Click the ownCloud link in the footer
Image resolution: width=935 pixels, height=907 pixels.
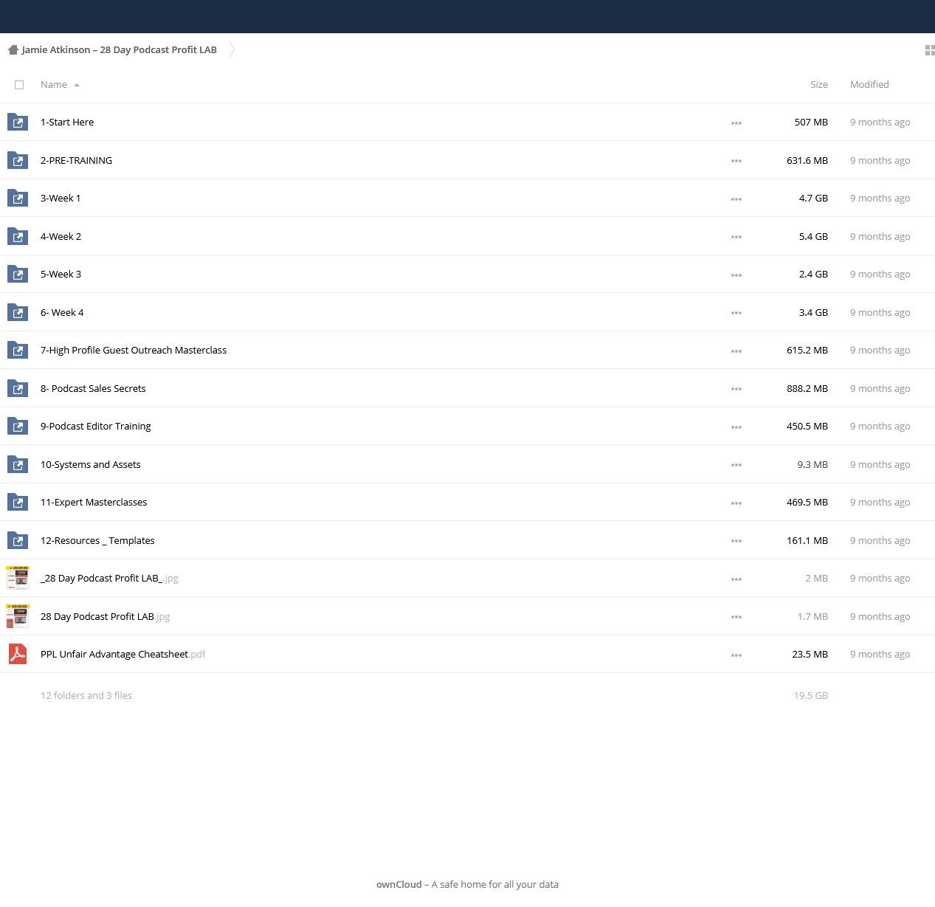pyautogui.click(x=399, y=884)
